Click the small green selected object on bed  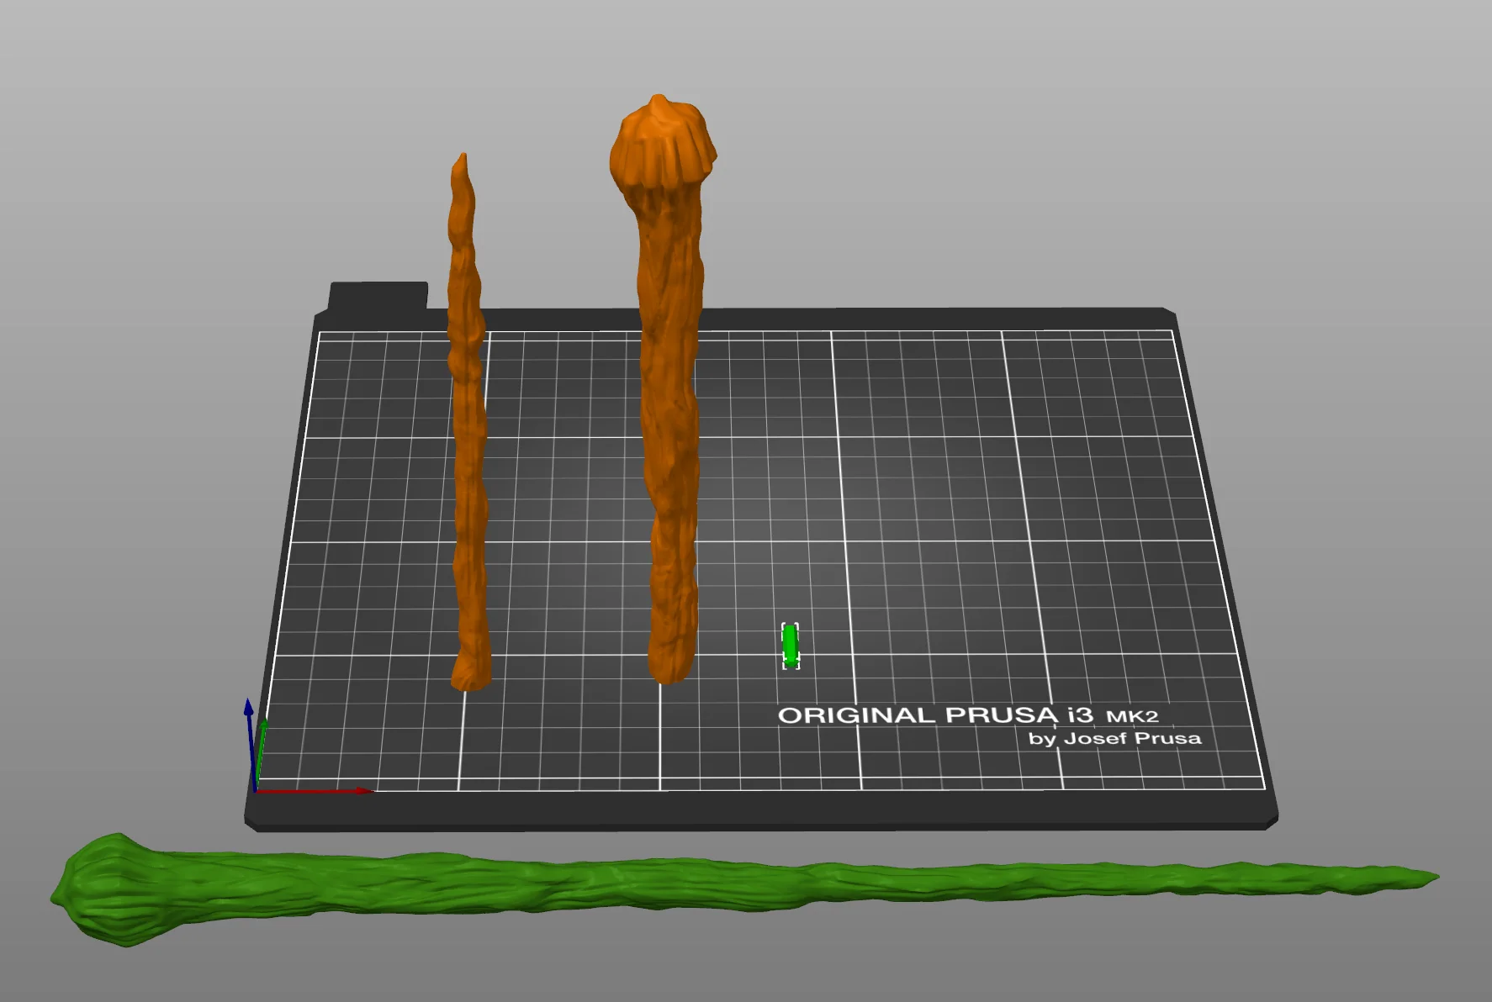pyautogui.click(x=791, y=646)
